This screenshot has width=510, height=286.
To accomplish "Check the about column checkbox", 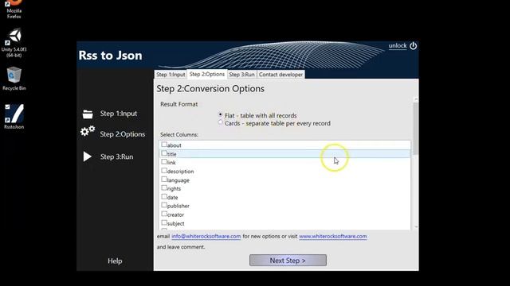I will click(x=164, y=145).
